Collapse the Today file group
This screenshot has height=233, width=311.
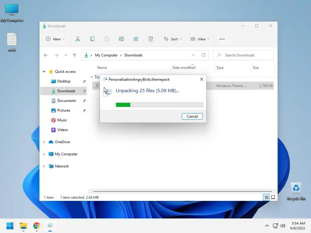[91, 77]
